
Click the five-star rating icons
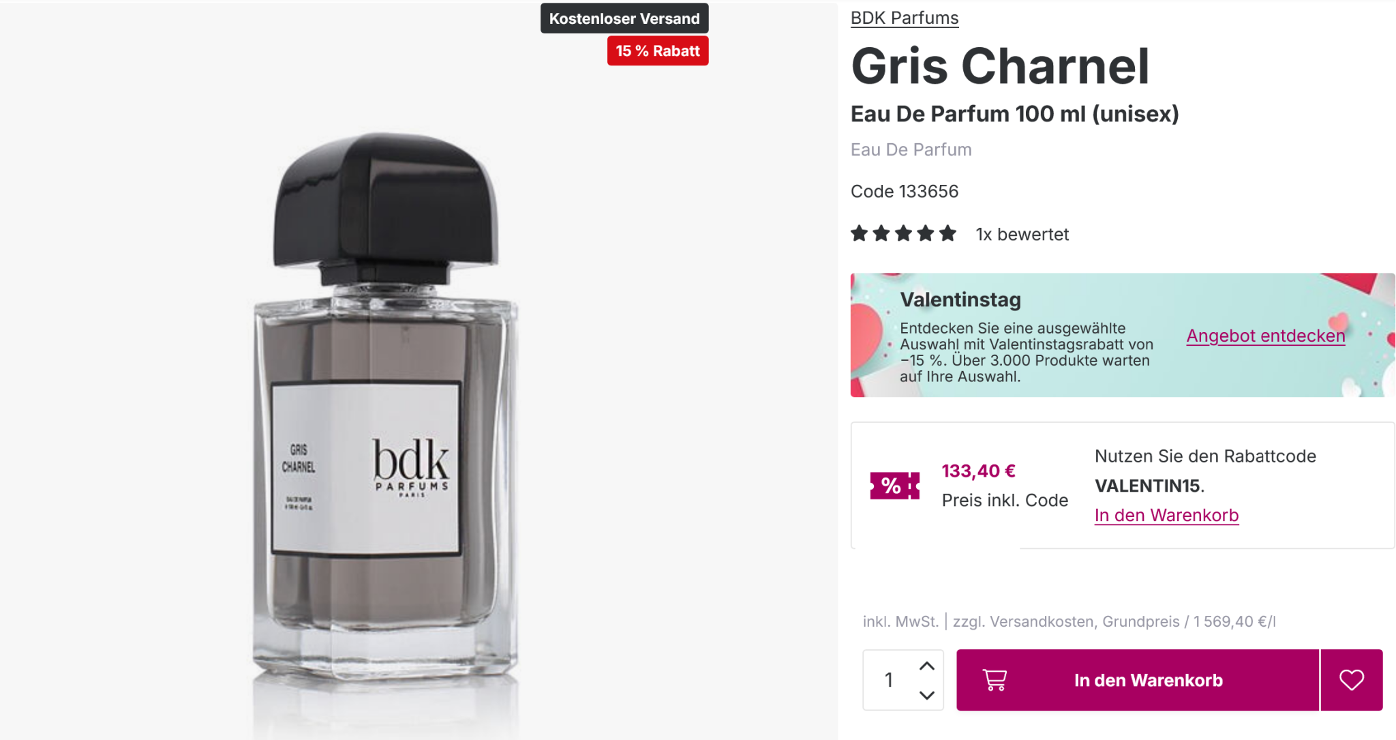(903, 234)
